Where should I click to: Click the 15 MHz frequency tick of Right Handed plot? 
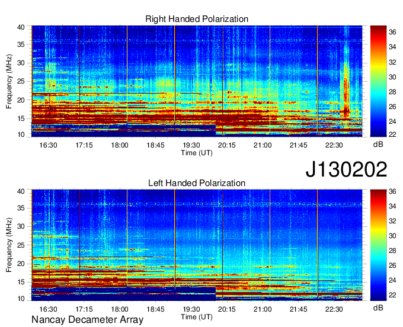[x=21, y=118]
